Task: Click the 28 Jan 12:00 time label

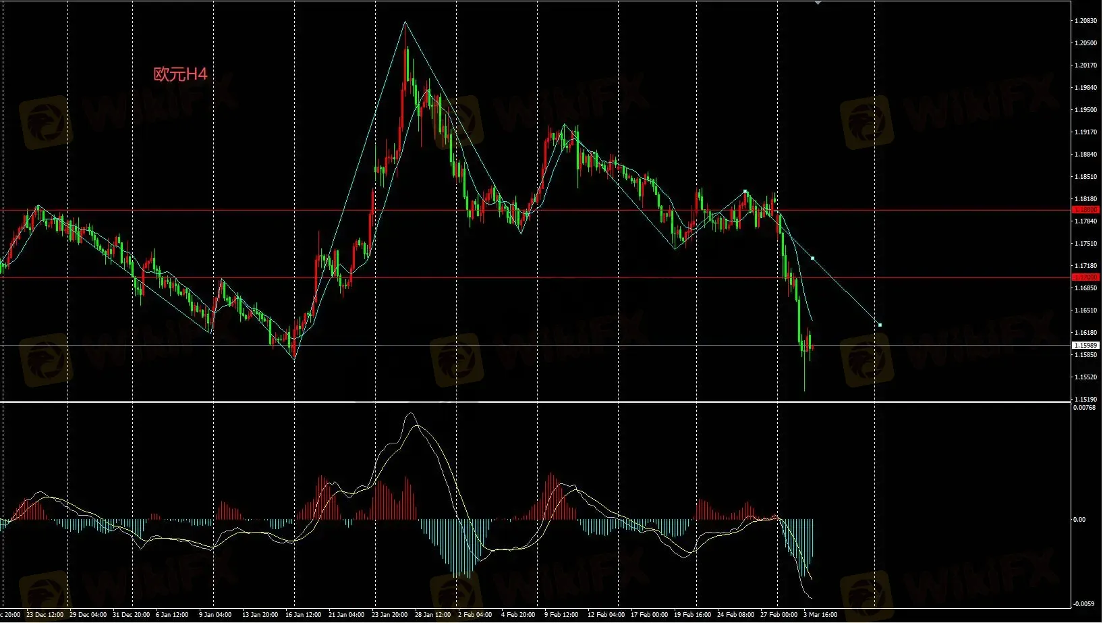Action: tap(433, 615)
